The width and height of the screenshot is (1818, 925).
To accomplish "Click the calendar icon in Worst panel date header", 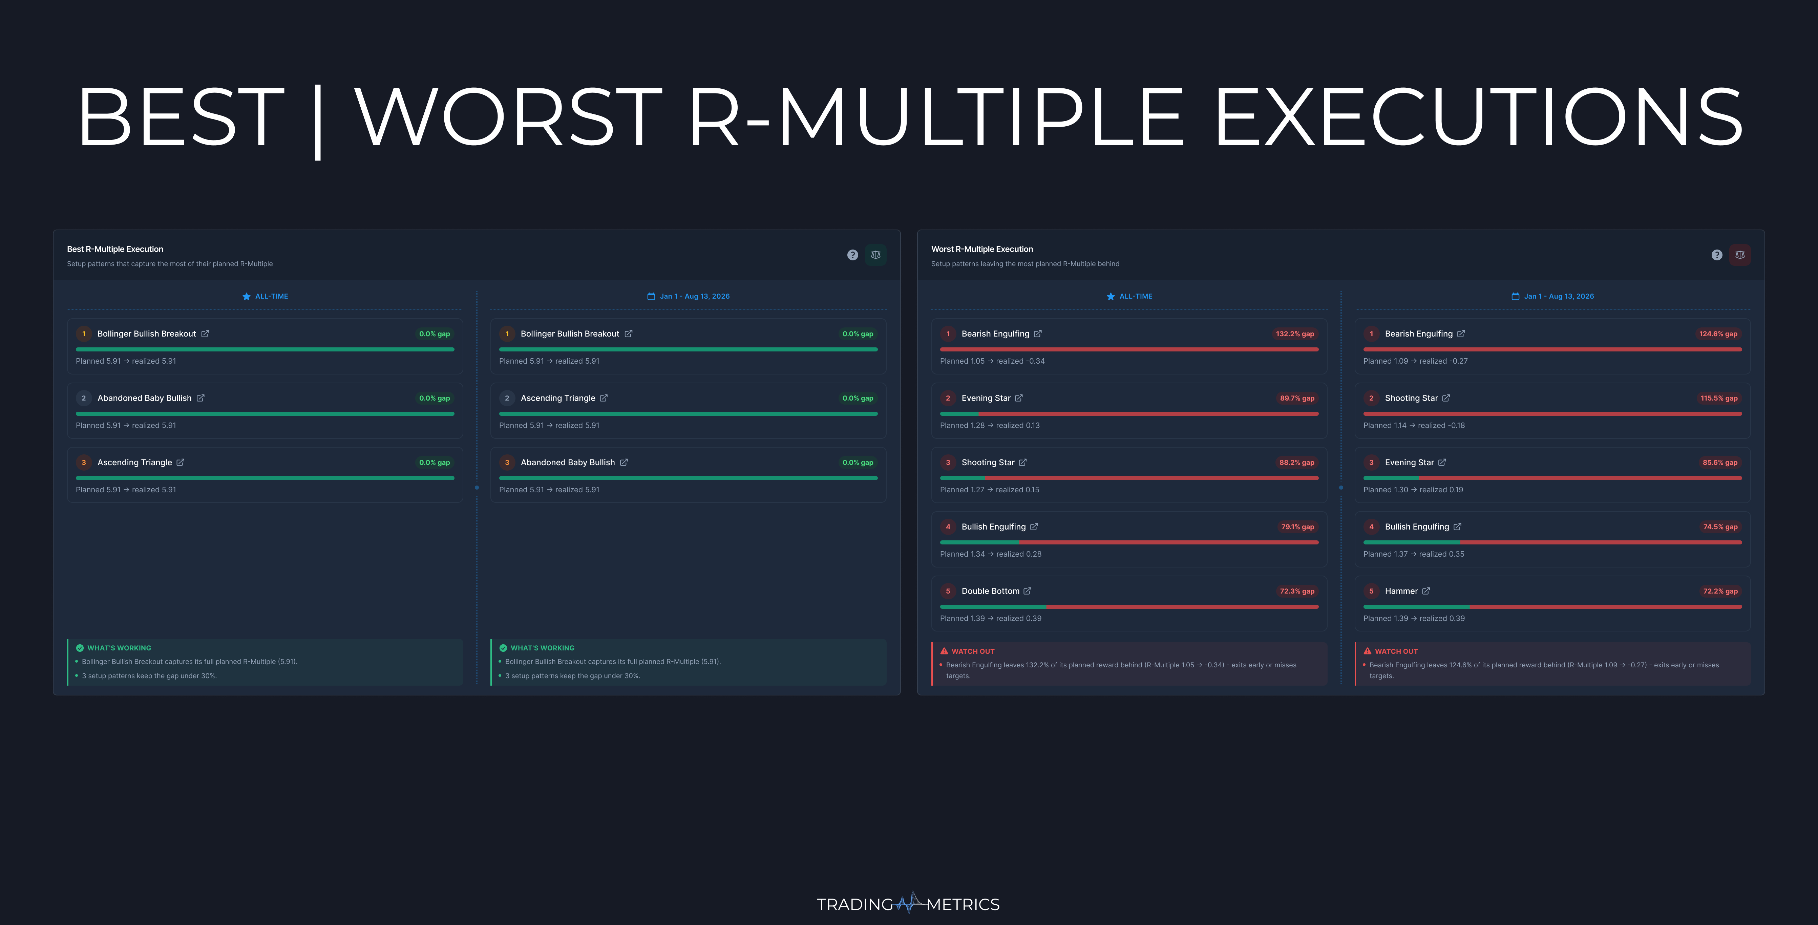I will [x=1515, y=296].
